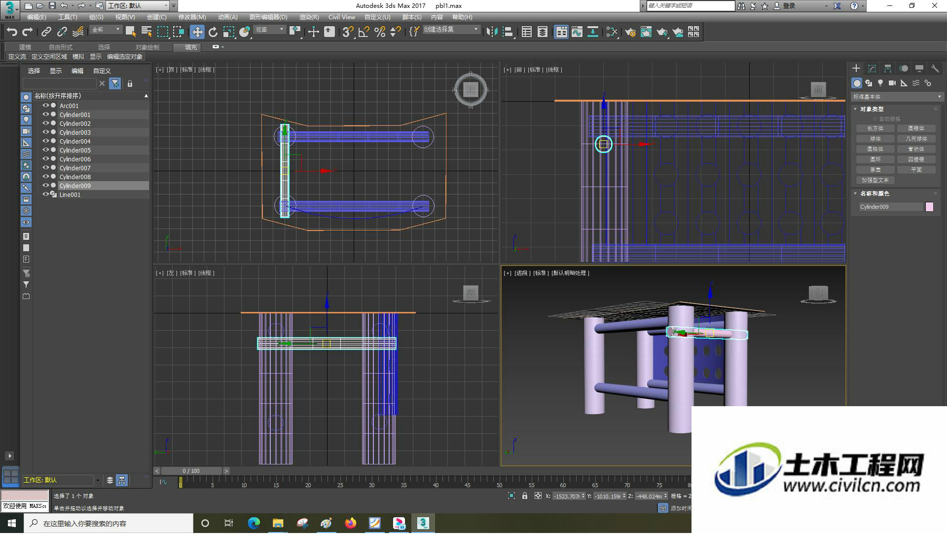Viewport: 947px width, 534px height.
Task: Click the Mirror tool icon
Action: (492, 32)
